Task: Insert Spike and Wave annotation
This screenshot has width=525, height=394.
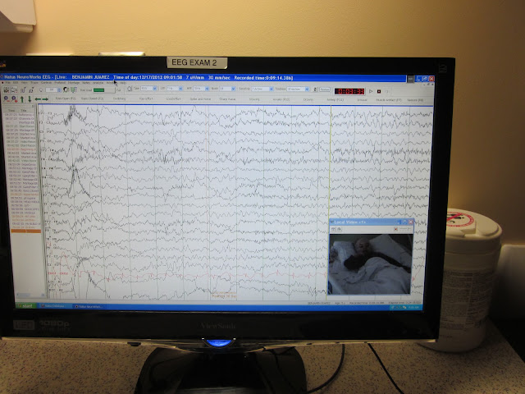Action: coord(200,99)
